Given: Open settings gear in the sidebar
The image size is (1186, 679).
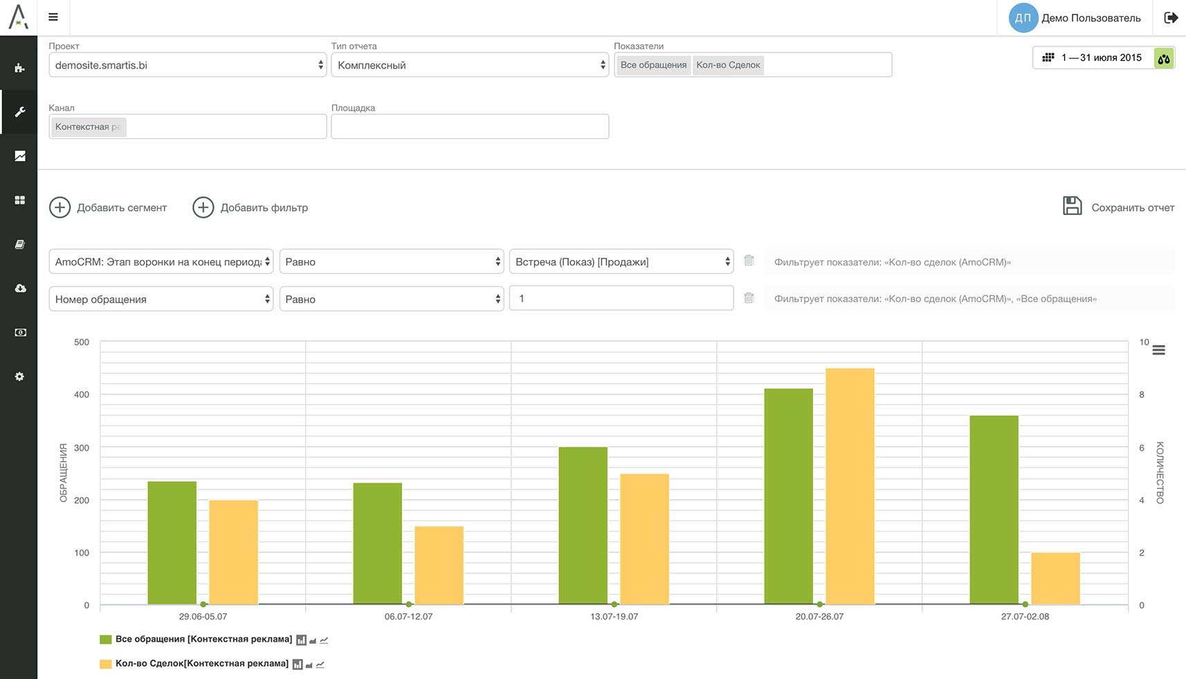Looking at the screenshot, I should (19, 377).
